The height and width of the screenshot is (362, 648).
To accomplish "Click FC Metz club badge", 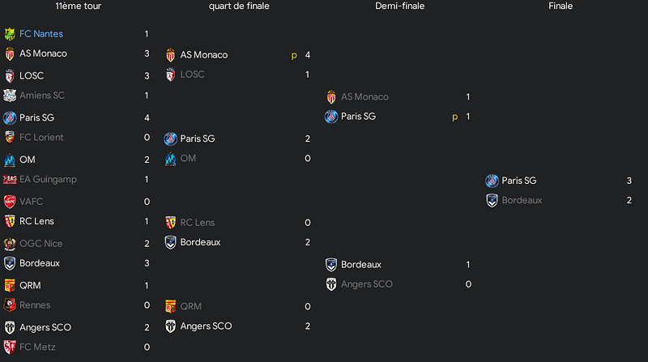I will tap(10, 347).
